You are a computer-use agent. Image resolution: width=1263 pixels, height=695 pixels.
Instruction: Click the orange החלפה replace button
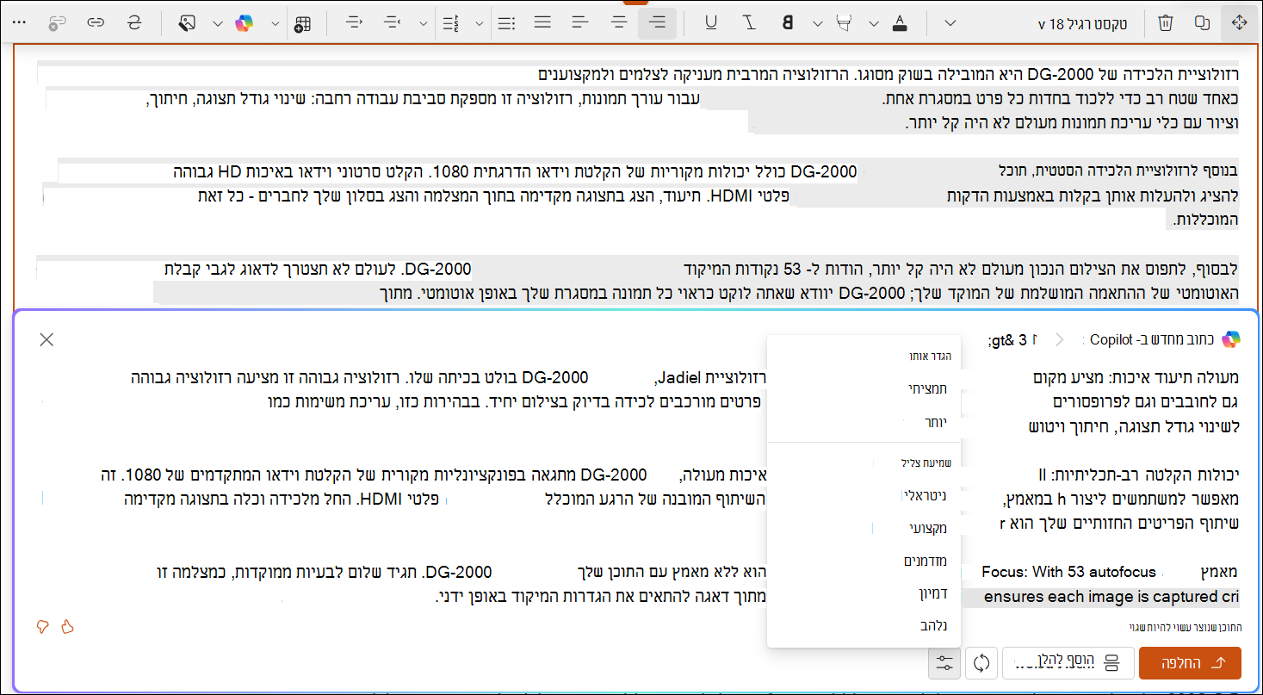click(x=1190, y=663)
